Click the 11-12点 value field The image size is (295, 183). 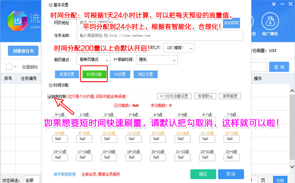pos(133,139)
